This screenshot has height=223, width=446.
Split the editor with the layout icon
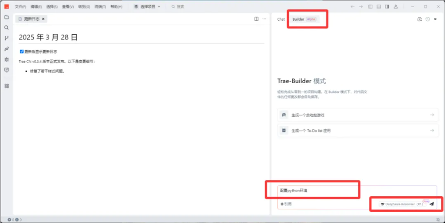click(256, 19)
